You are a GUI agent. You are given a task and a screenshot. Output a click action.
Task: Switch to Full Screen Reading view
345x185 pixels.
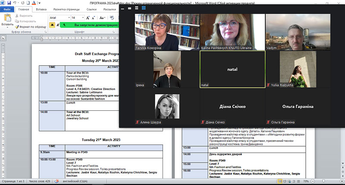285,182
